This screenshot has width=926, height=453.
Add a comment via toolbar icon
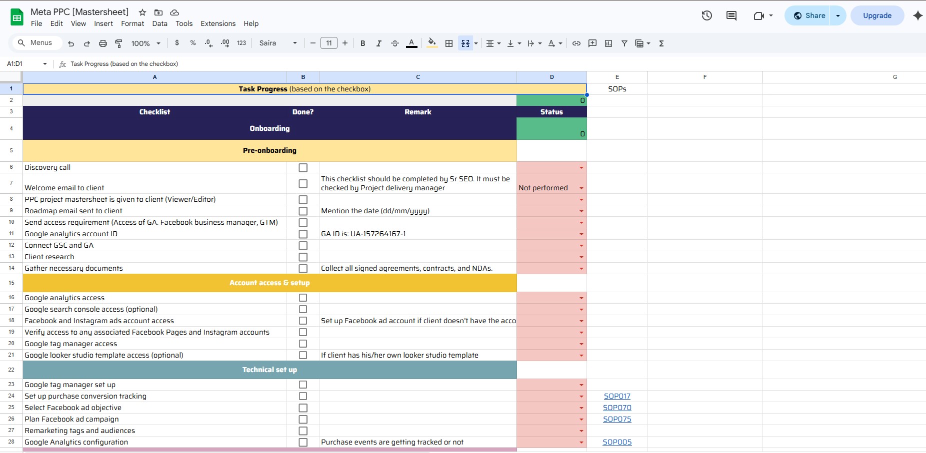point(592,43)
